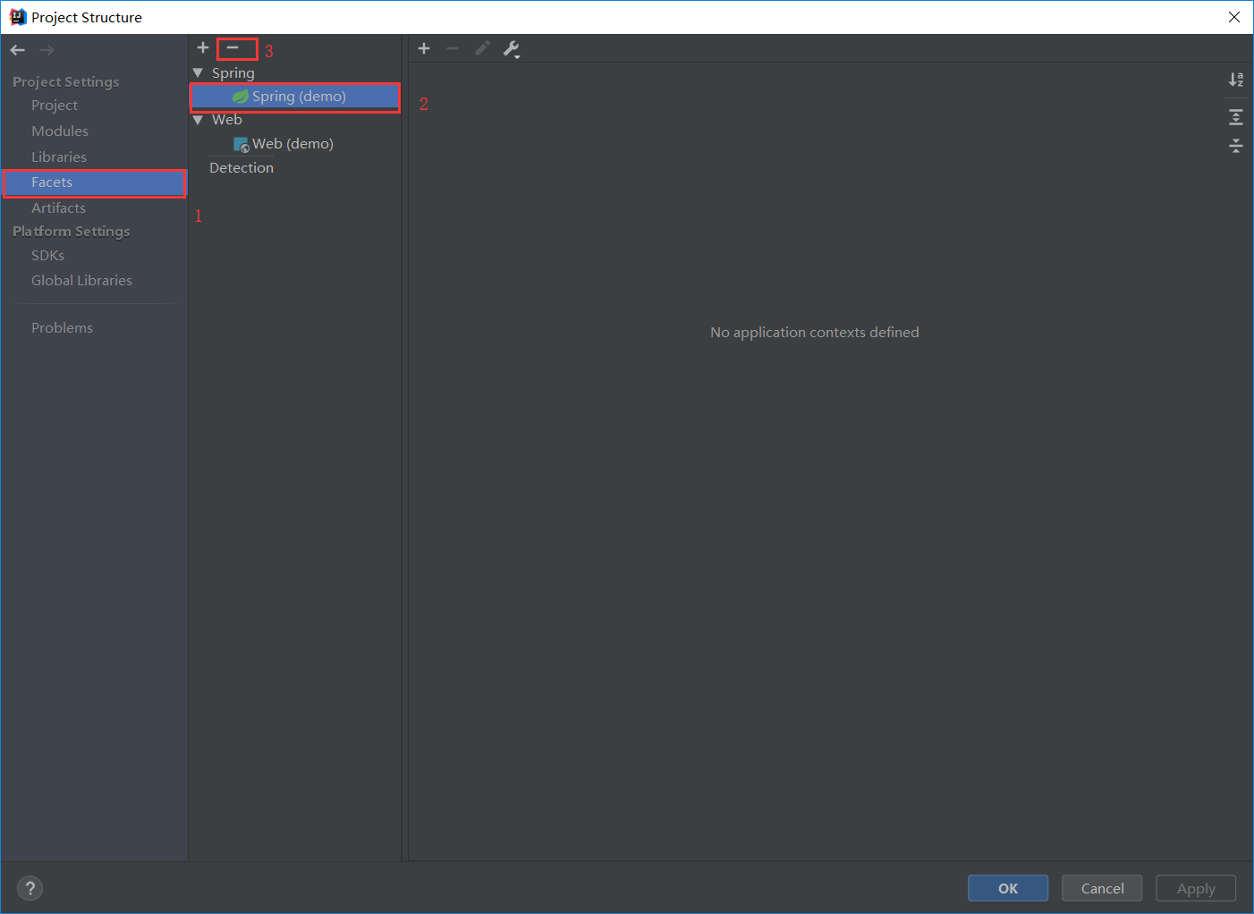
Task: Click the Apply button
Action: [1196, 888]
